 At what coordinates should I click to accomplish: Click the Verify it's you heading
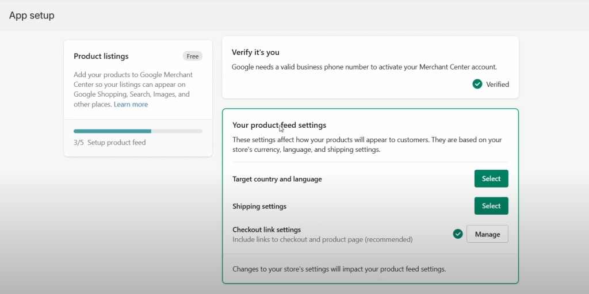(x=255, y=52)
